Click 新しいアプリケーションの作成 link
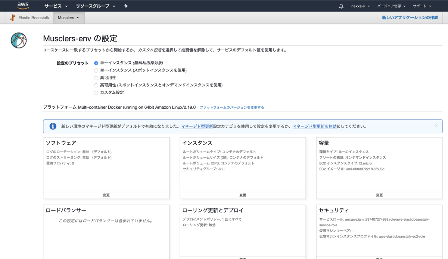 [410, 17]
